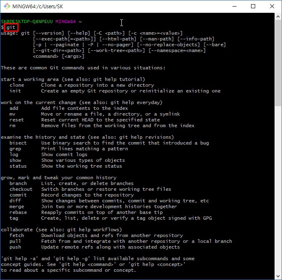Minimize the MINGW64 terminal window
Image resolution: width=282 pixels, height=280 pixels.
(x=235, y=6)
